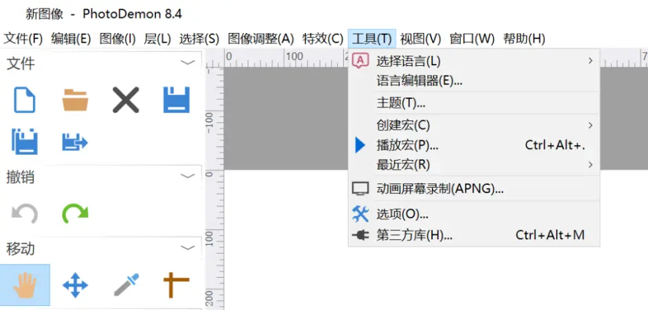Screen dimensions: 648x310
Task: Open the 图像(I) menu
Action: pos(118,38)
